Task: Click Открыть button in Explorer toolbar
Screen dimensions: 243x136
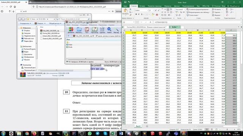Action: 40,23
